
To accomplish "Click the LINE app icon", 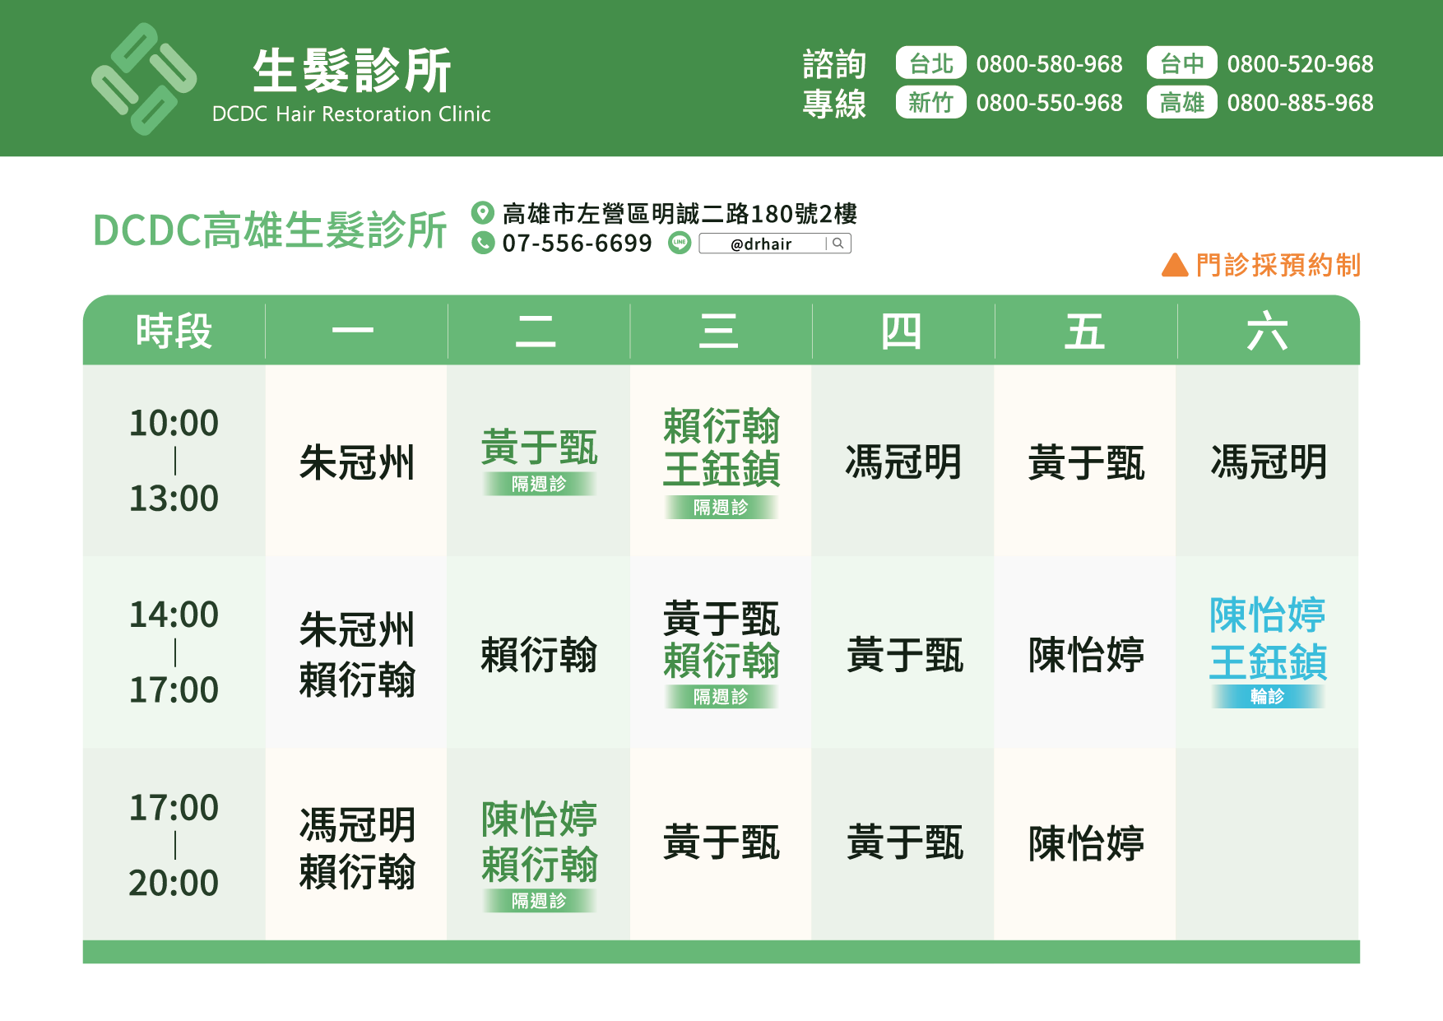I will point(680,244).
